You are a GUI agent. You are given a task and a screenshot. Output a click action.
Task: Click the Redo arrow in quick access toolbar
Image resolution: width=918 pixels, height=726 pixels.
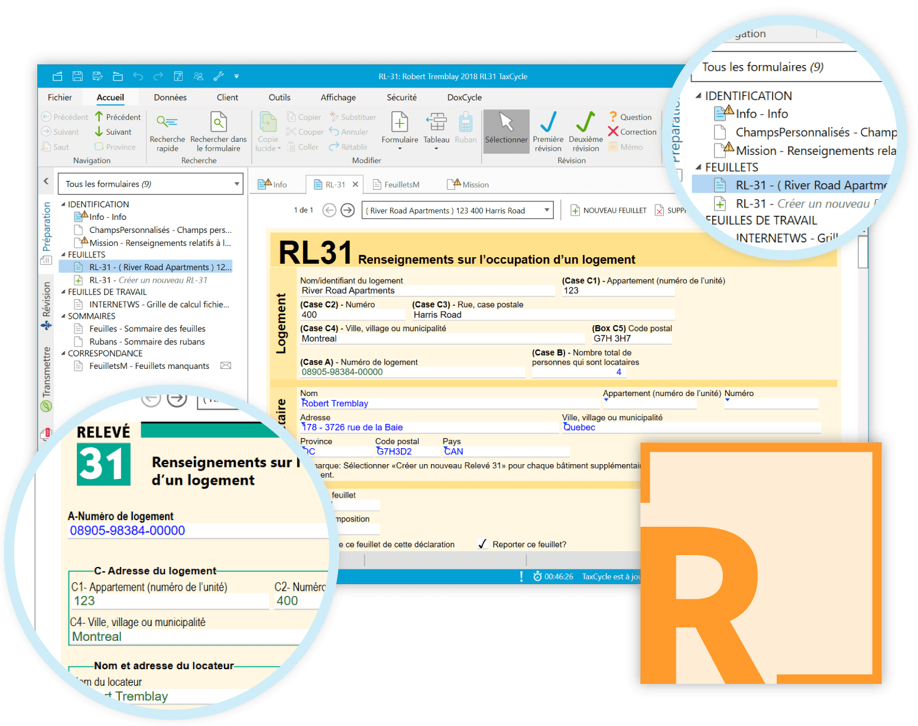point(158,76)
